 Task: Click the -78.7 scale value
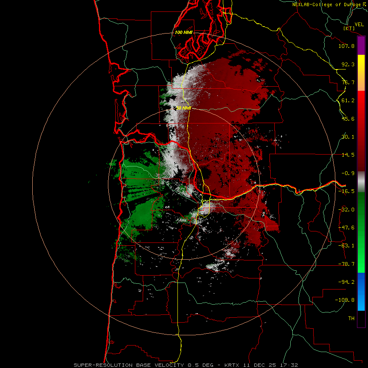click(346, 264)
